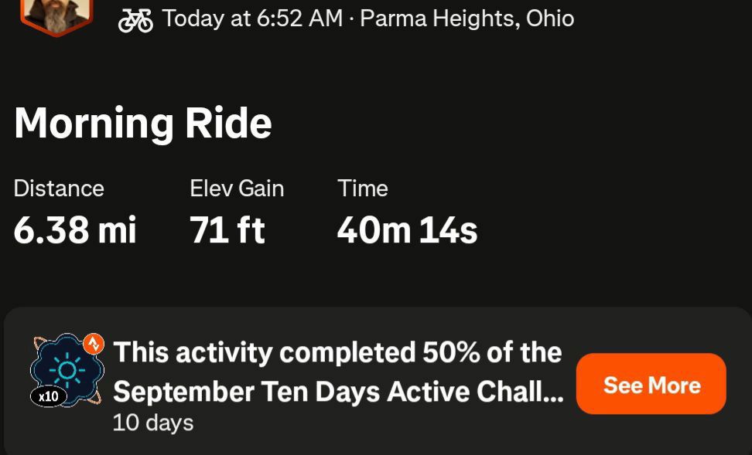752x455 pixels.
Task: Click the 6.38 mi distance value
Action: click(75, 230)
